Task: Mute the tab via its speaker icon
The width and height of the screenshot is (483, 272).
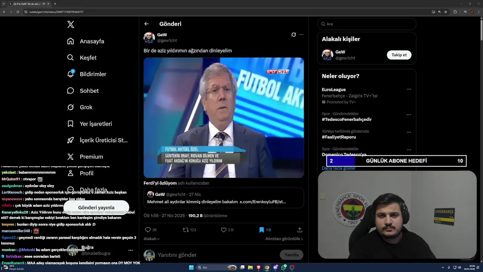Action: coord(44,4)
